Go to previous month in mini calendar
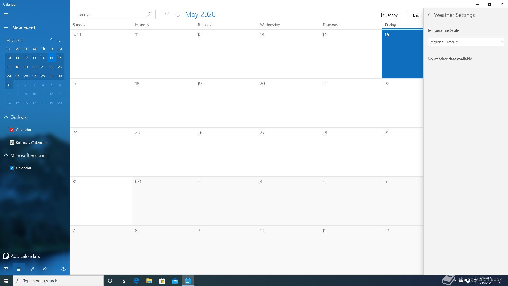 (52, 40)
